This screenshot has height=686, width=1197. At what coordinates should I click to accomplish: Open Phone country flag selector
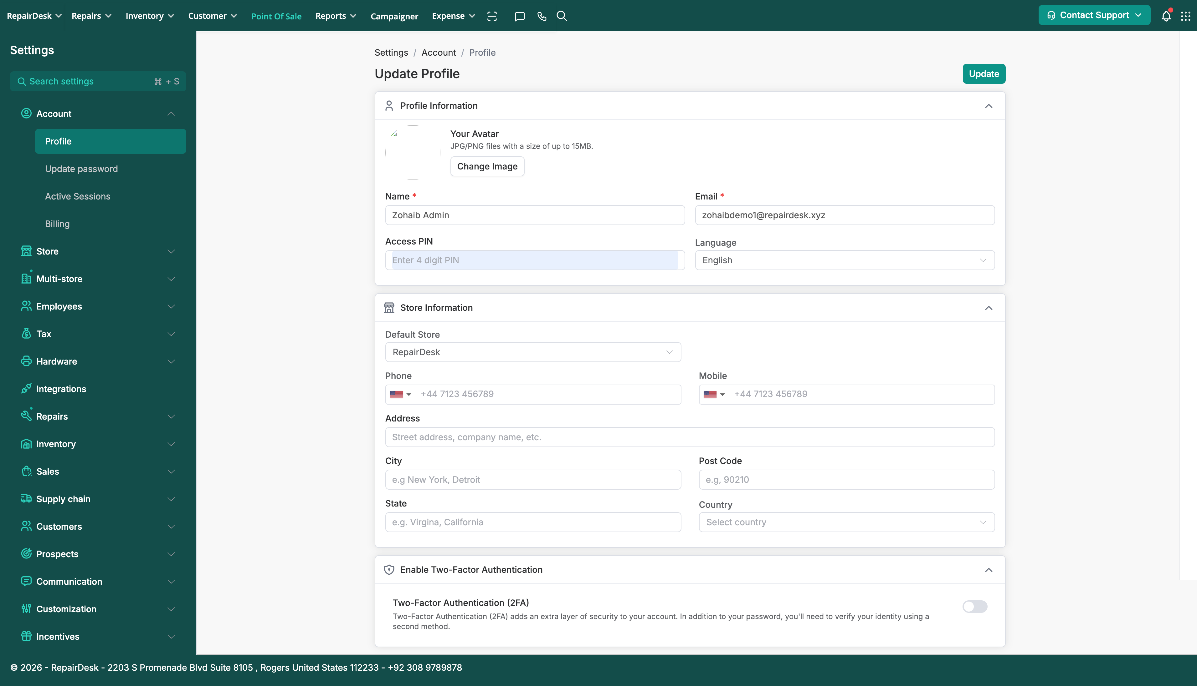(x=400, y=394)
